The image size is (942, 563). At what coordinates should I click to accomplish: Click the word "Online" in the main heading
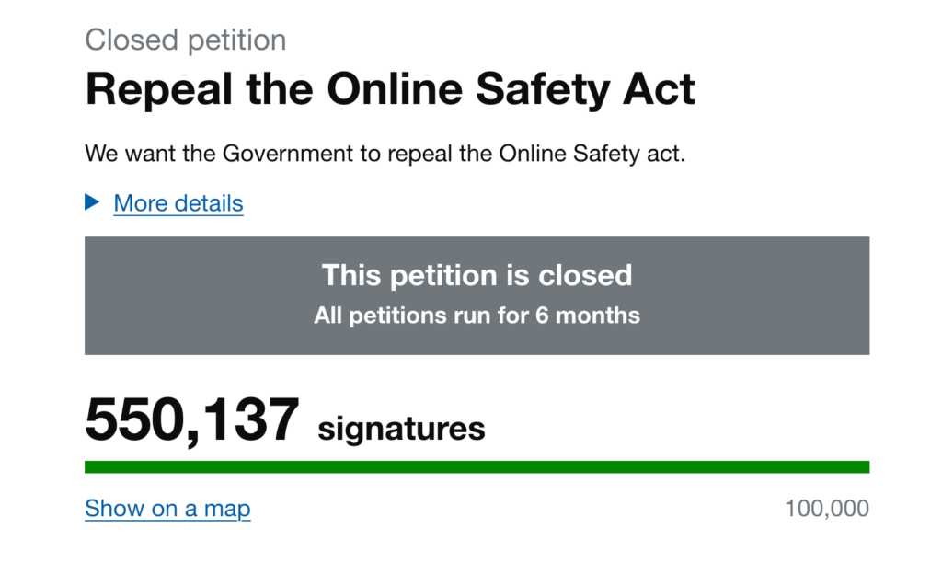point(403,91)
